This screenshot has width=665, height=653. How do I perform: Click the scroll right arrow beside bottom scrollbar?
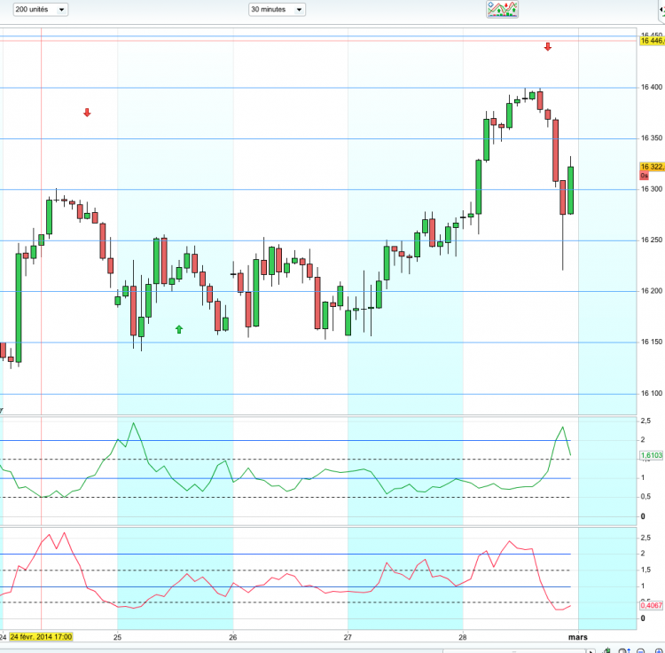click(590, 651)
